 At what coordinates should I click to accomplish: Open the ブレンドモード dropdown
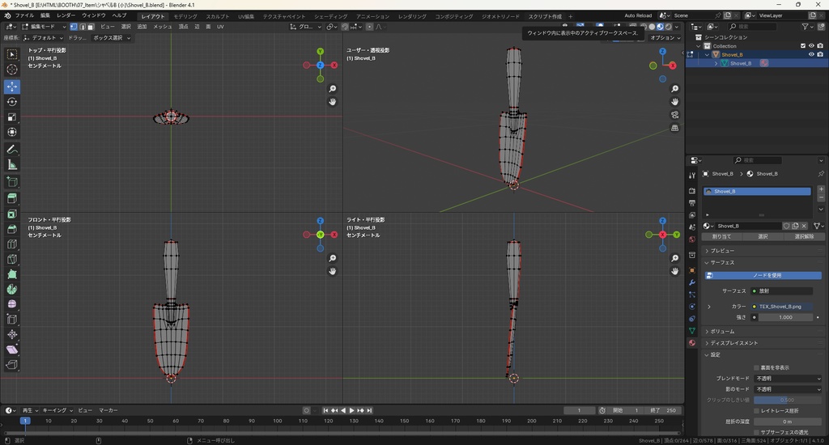[788, 379]
